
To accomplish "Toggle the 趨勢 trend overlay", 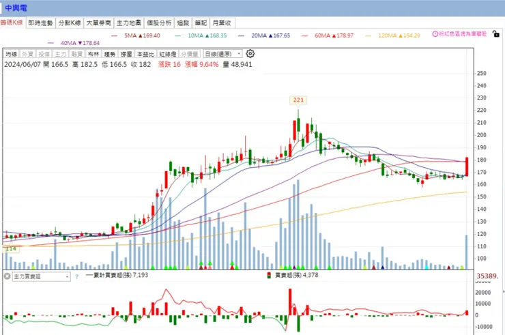I will (110, 54).
